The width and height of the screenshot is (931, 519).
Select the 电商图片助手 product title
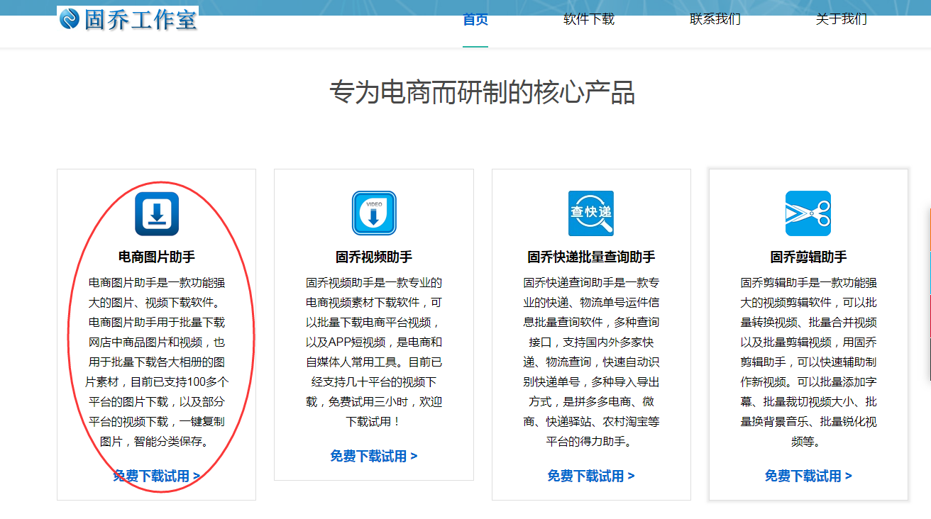(157, 257)
